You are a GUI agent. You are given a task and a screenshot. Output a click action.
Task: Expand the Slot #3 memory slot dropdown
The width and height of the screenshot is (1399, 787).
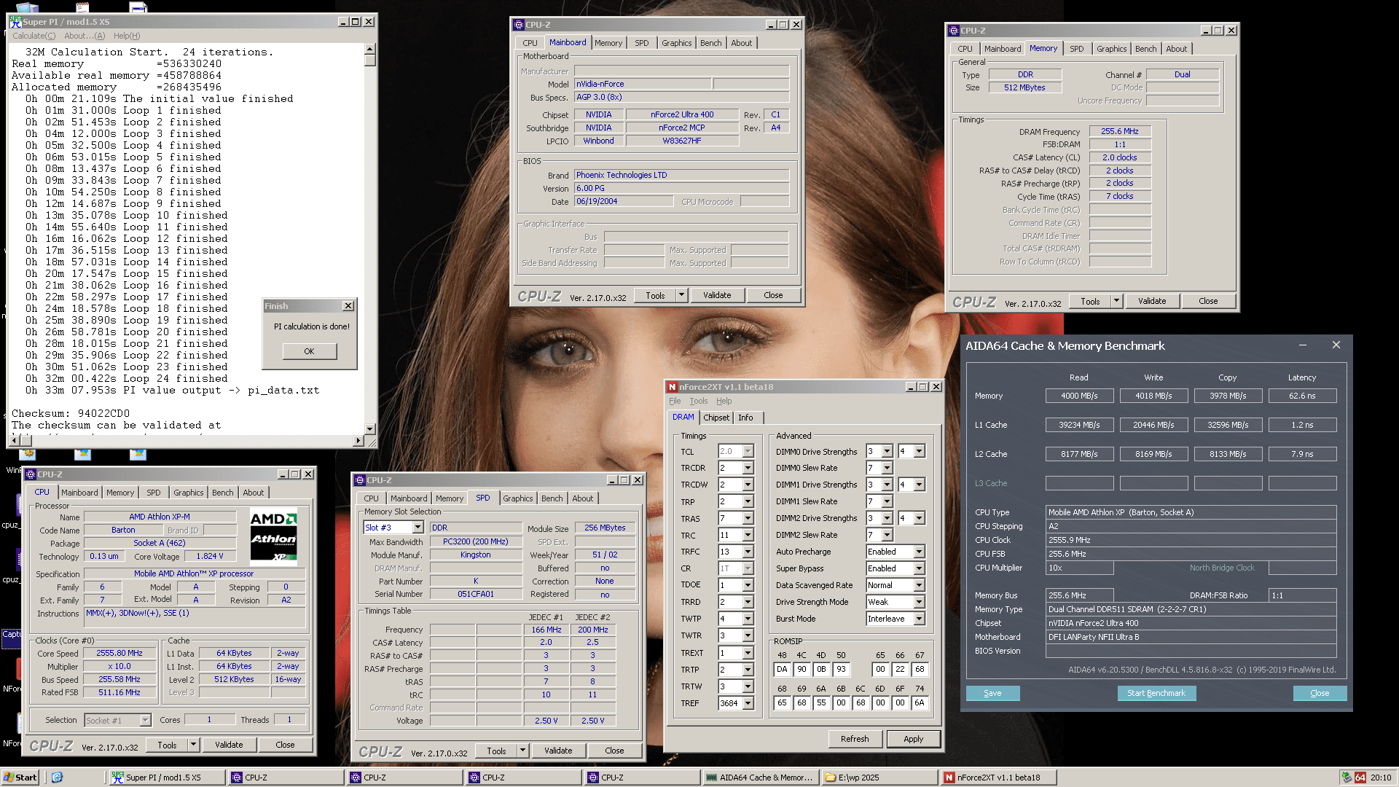coord(418,528)
